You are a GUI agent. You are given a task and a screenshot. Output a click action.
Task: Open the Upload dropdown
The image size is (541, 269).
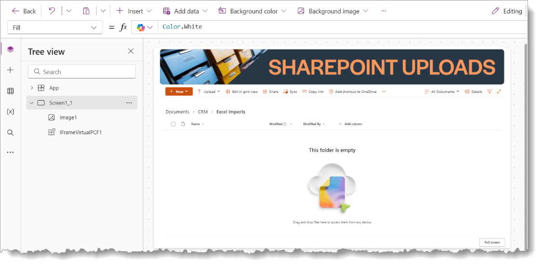(209, 91)
